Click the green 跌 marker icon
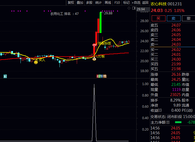Screen dimensions: 195x142 [99, 76]
